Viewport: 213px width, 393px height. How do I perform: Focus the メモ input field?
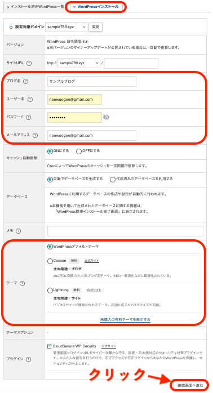tap(125, 231)
